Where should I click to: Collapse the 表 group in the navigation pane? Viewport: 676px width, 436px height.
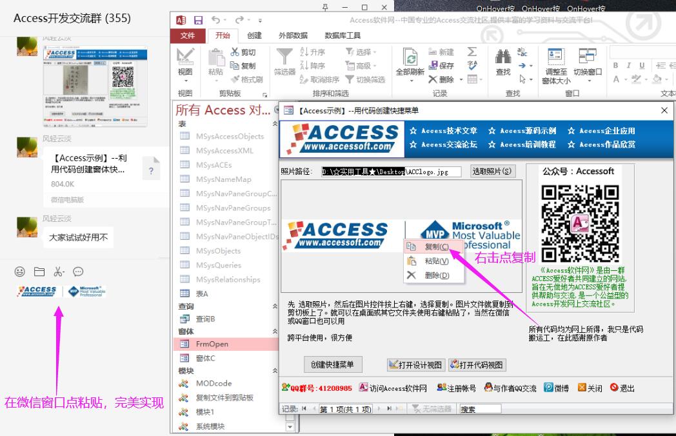(275, 124)
